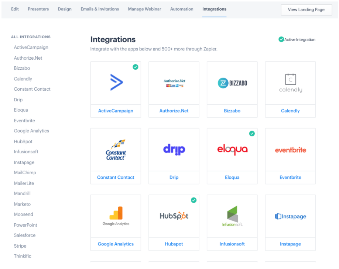Click the Infusionsoft green logo

coord(232,216)
